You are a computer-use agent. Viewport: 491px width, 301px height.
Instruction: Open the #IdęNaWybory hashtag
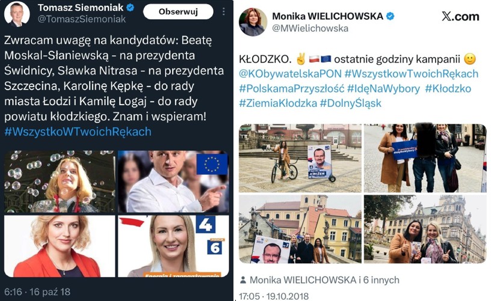pos(383,89)
